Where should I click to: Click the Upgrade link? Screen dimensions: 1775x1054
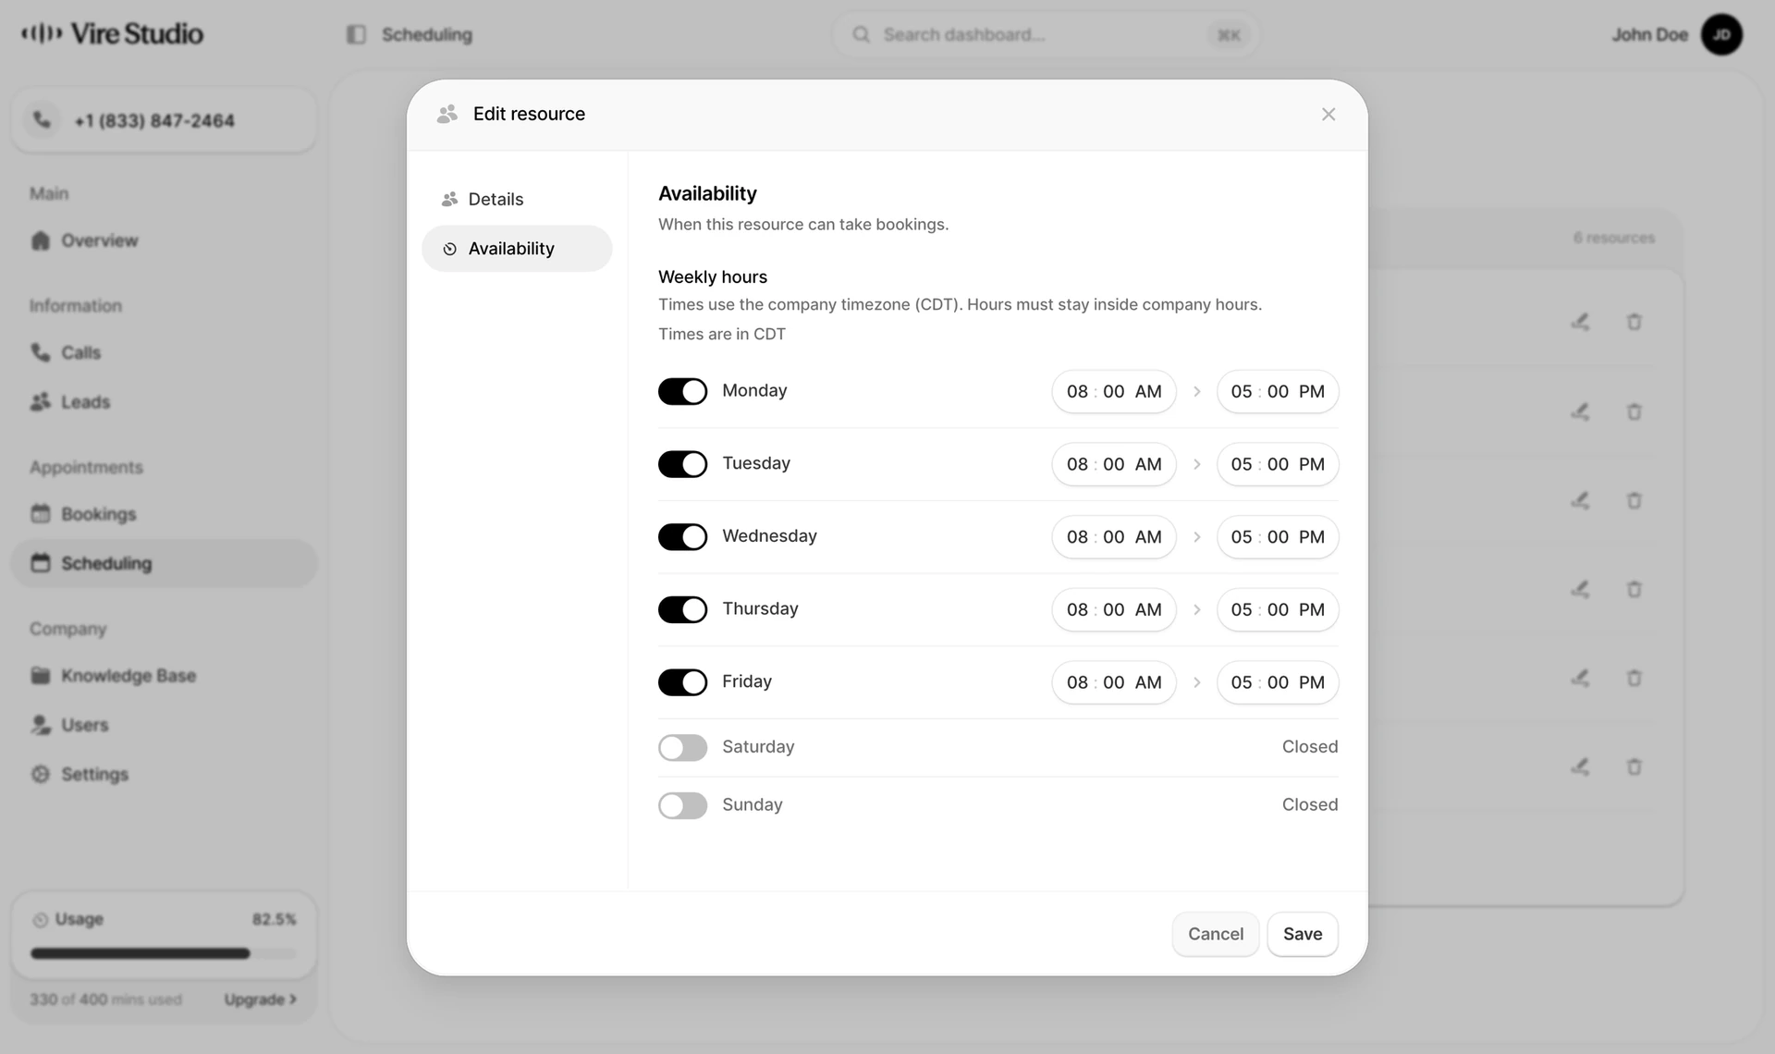pos(260,999)
